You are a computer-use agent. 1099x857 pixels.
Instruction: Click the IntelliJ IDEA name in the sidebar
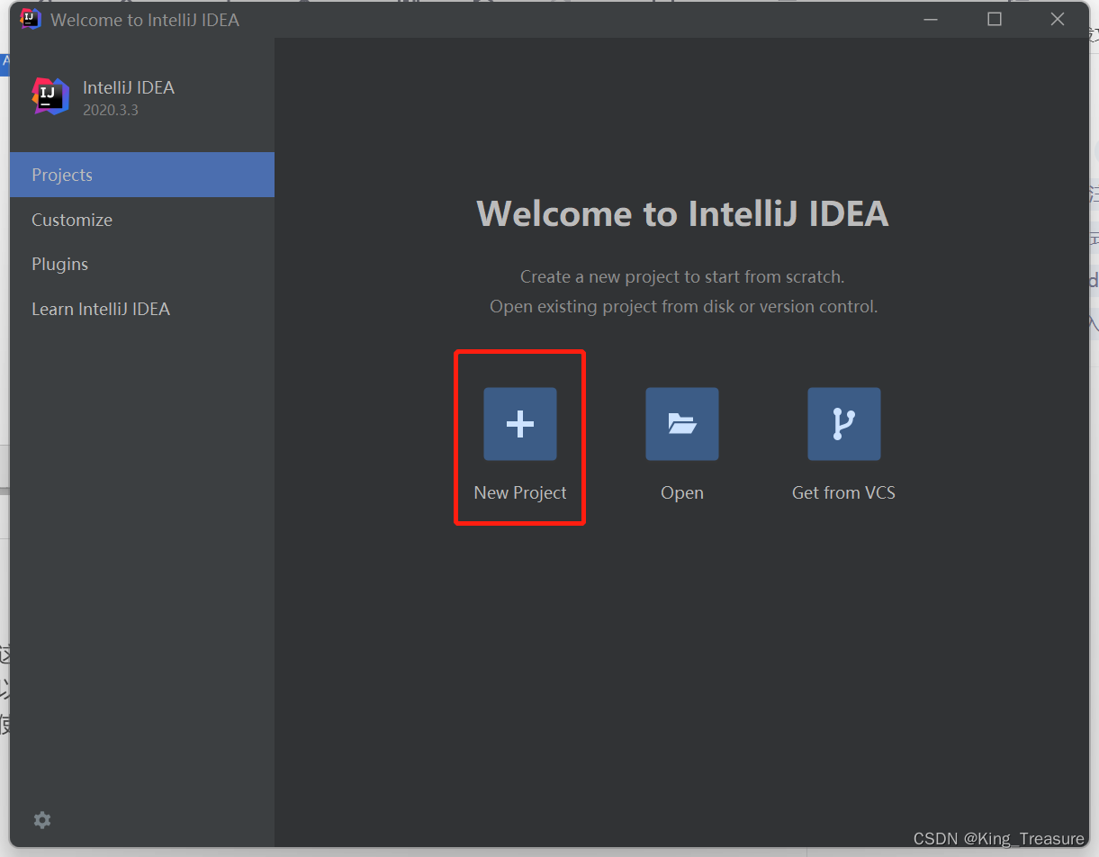pyautogui.click(x=129, y=87)
